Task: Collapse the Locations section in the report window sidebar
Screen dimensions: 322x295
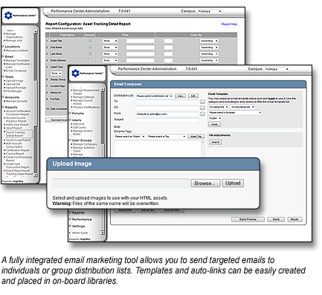Action: coord(3,47)
